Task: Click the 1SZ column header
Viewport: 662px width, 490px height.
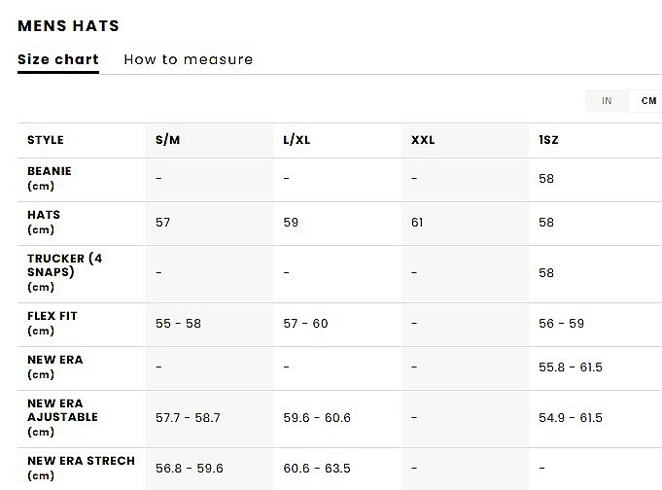Action: 548,140
